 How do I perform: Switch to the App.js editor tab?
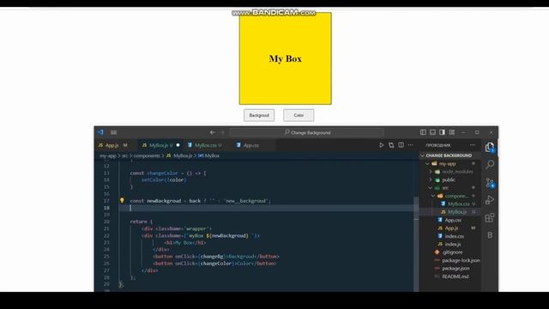(x=112, y=145)
